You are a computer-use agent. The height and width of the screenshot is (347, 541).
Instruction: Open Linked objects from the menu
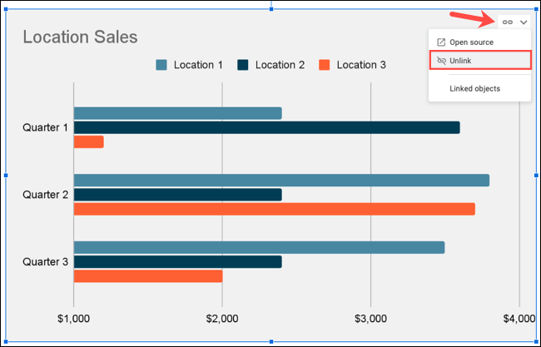coord(474,88)
